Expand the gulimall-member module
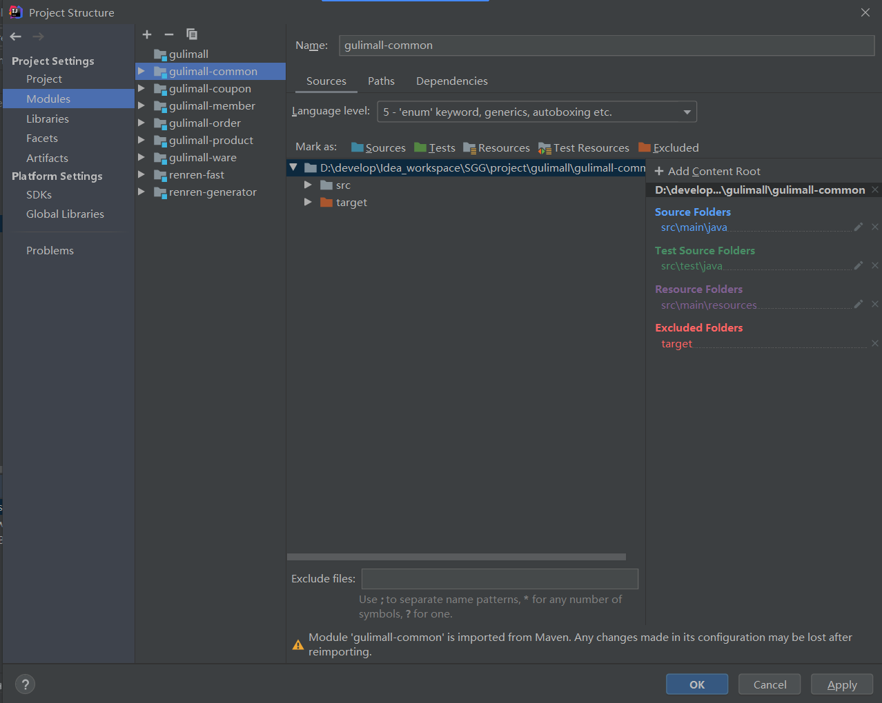The height and width of the screenshot is (703, 882). tap(141, 105)
